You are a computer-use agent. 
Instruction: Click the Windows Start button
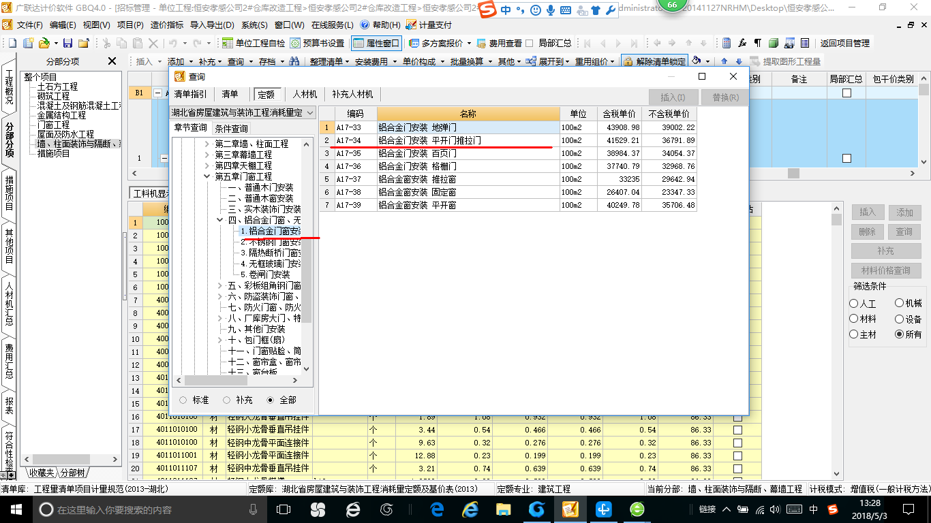coord(16,509)
